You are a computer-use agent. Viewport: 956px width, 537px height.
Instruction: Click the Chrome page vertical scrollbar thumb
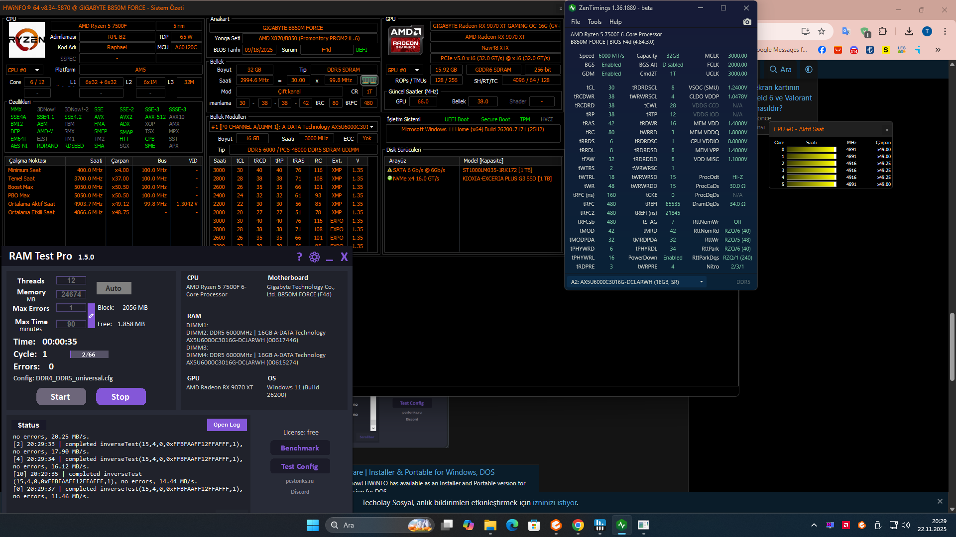coord(952,347)
